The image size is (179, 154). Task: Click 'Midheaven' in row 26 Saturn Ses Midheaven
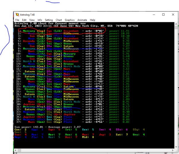(71, 94)
